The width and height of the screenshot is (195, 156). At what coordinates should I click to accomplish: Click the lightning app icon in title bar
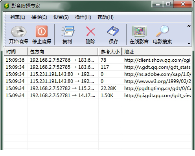(x=6, y=6)
